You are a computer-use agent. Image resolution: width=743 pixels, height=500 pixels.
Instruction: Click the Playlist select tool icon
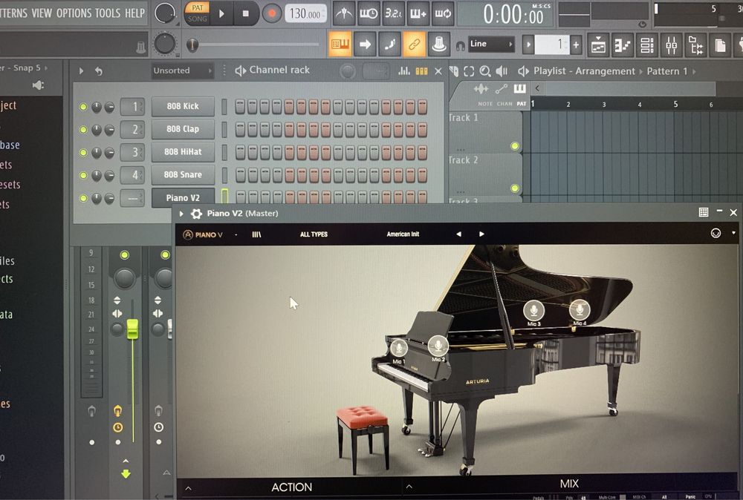point(469,71)
